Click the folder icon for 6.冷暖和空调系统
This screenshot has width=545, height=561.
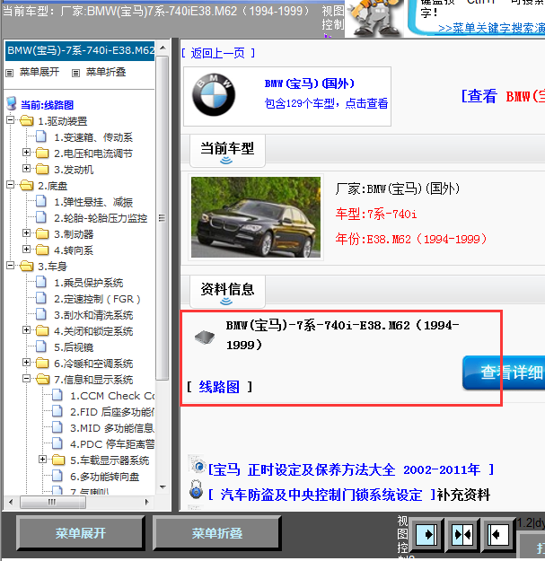[x=42, y=364]
